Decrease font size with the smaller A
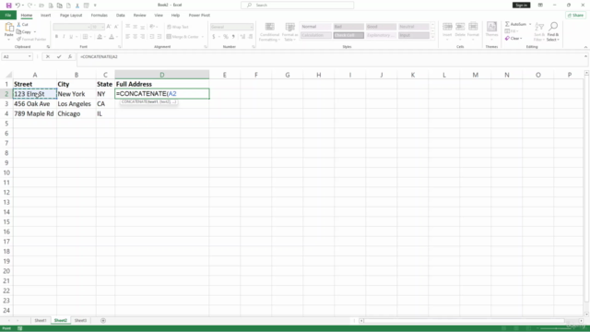The width and height of the screenshot is (590, 332). (x=116, y=27)
